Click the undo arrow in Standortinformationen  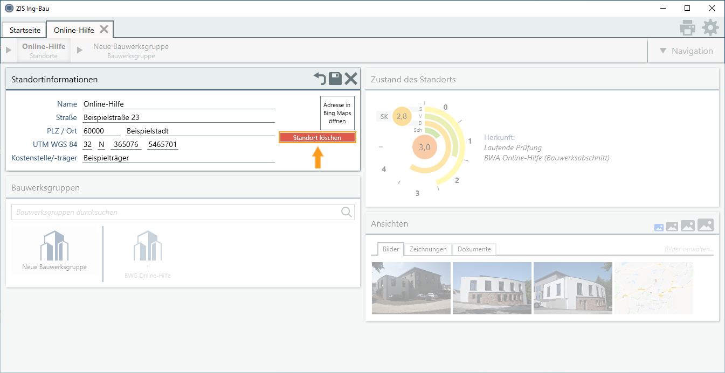click(x=320, y=79)
